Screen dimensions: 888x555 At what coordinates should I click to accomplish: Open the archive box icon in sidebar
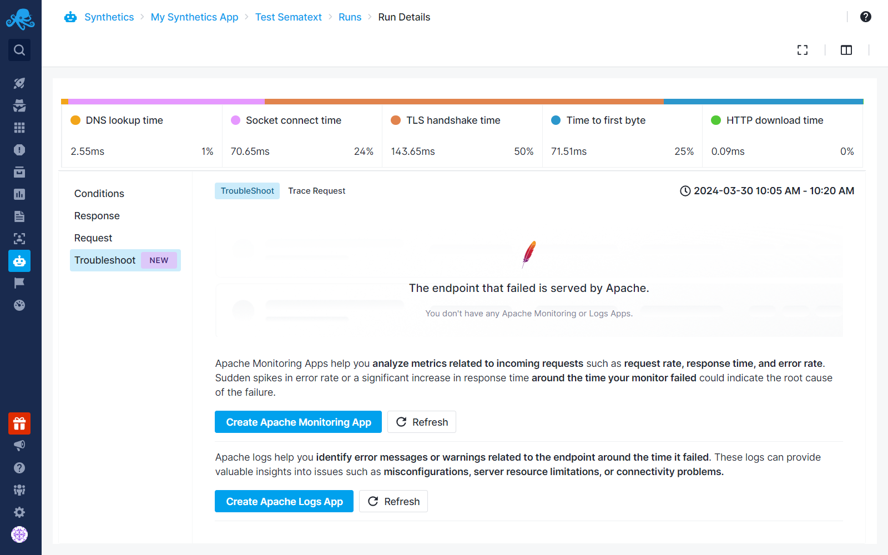[19, 172]
